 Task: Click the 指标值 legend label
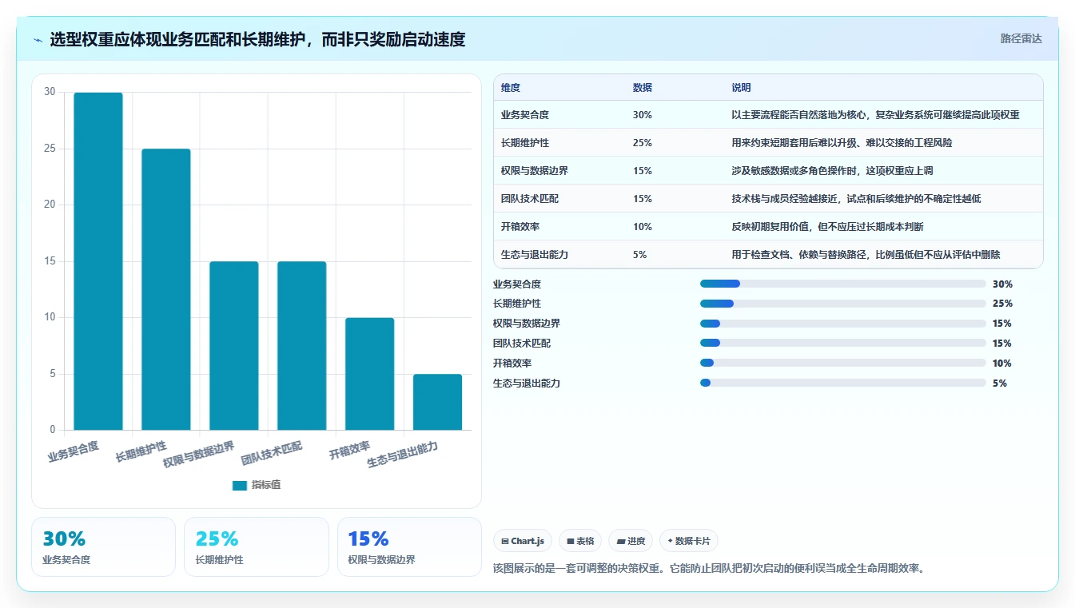(x=265, y=485)
